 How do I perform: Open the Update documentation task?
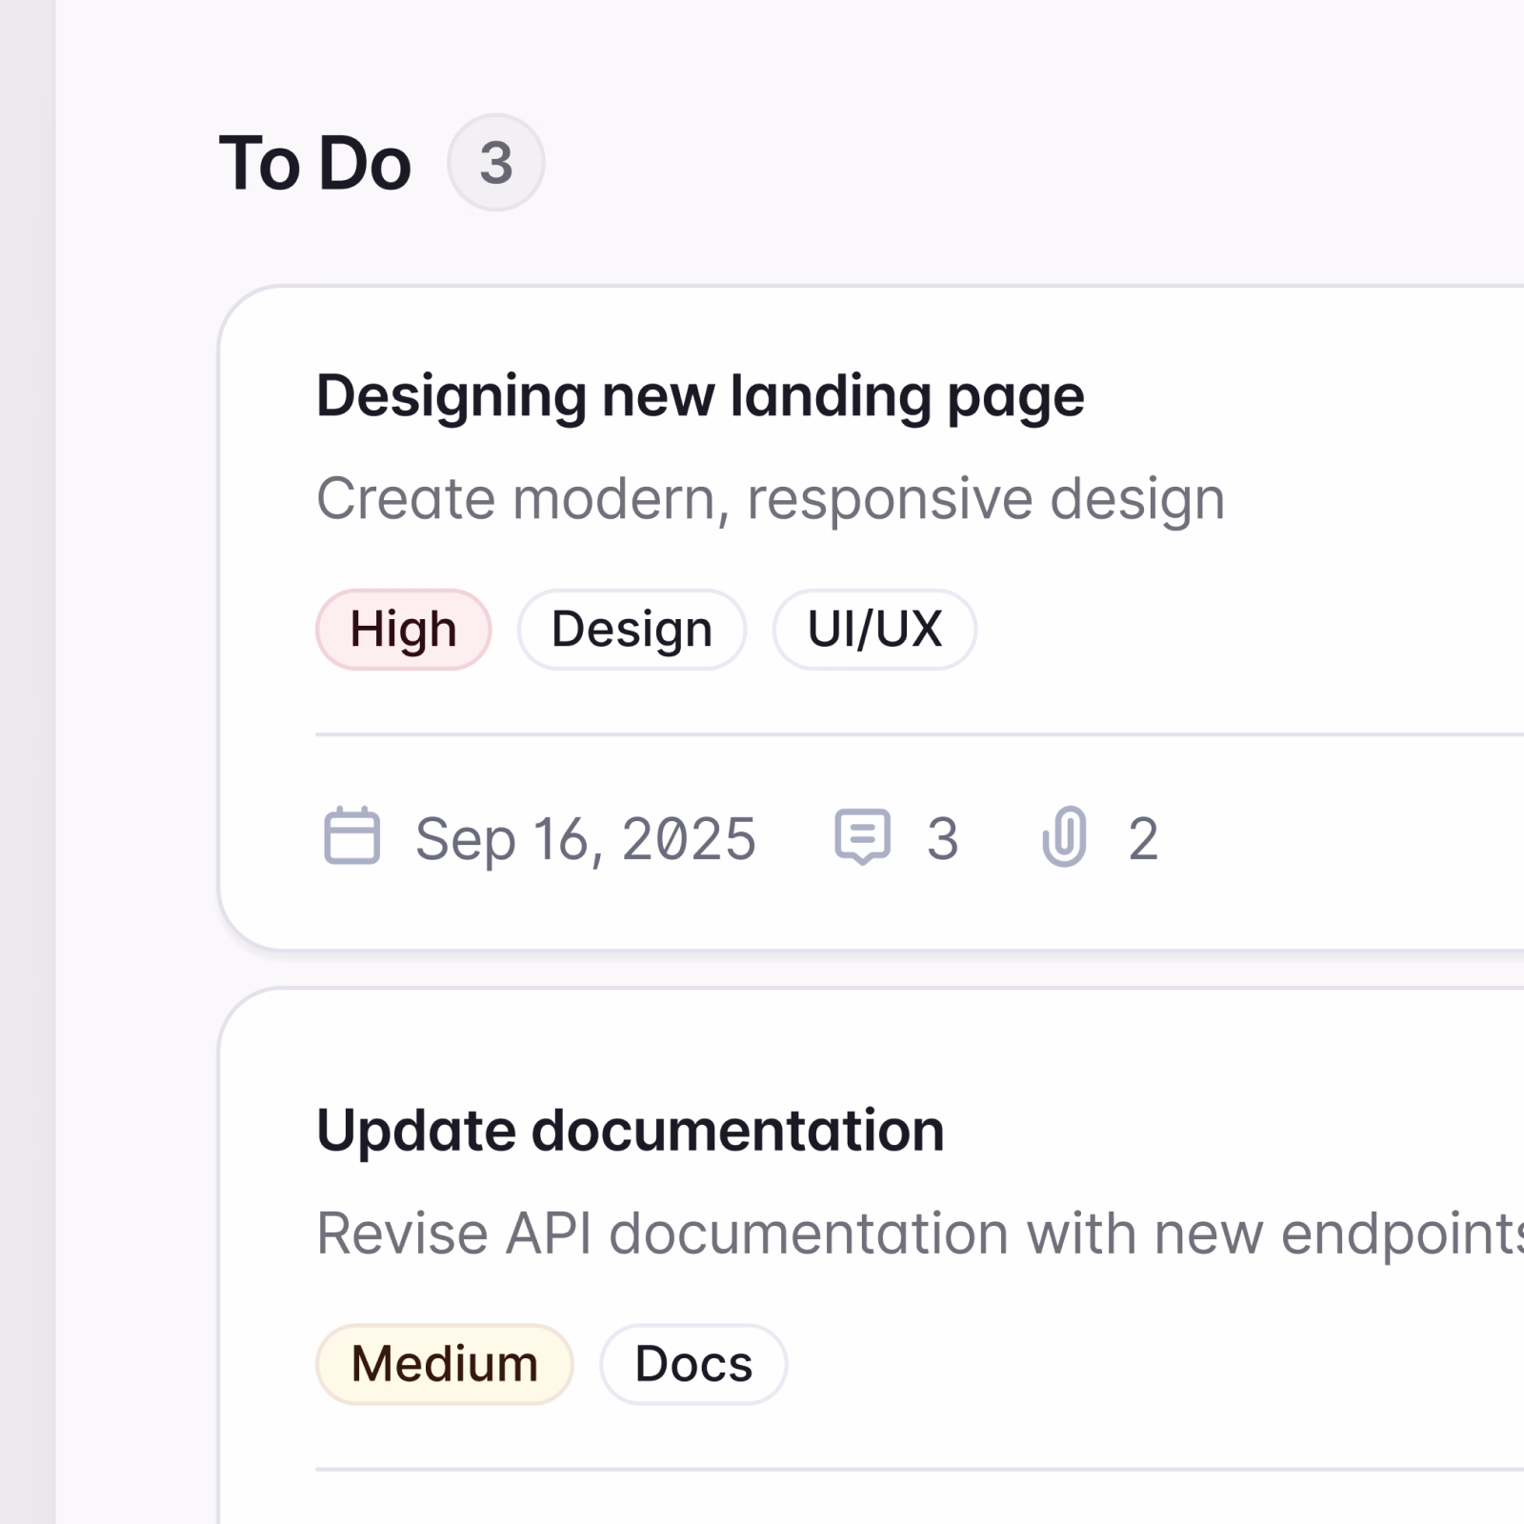tap(630, 1131)
